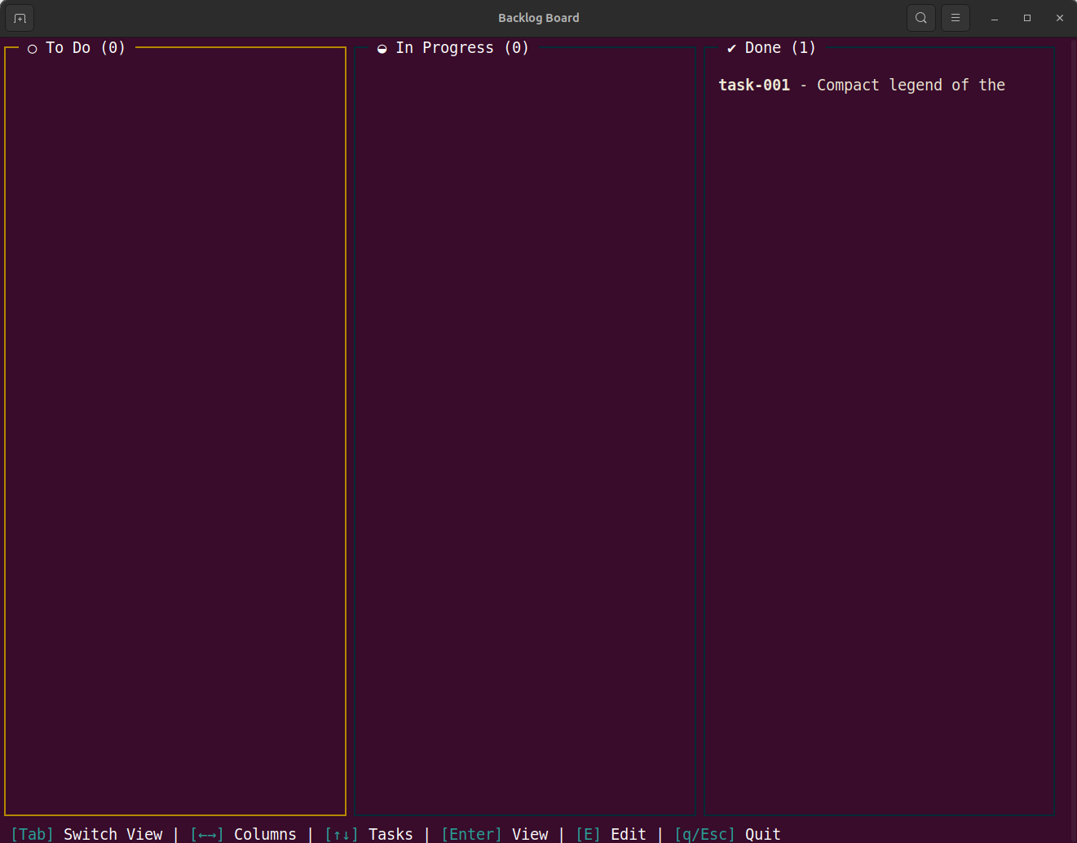
Task: Maximize the Backlog Board window
Action: point(1026,18)
